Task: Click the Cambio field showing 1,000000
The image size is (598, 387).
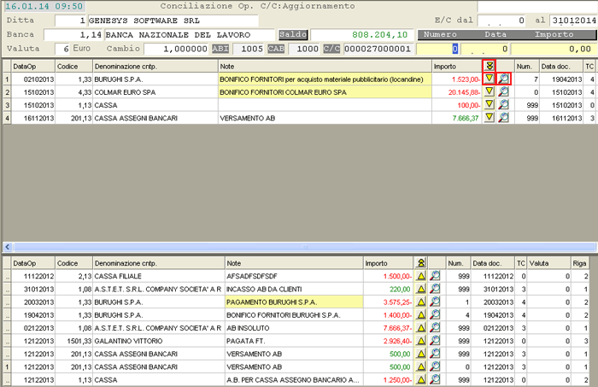Action: pos(177,49)
